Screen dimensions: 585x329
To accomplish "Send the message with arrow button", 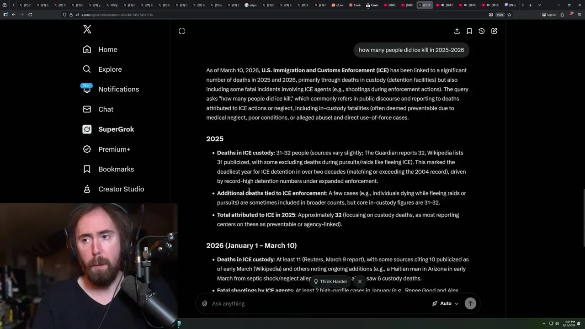I will (470, 303).
